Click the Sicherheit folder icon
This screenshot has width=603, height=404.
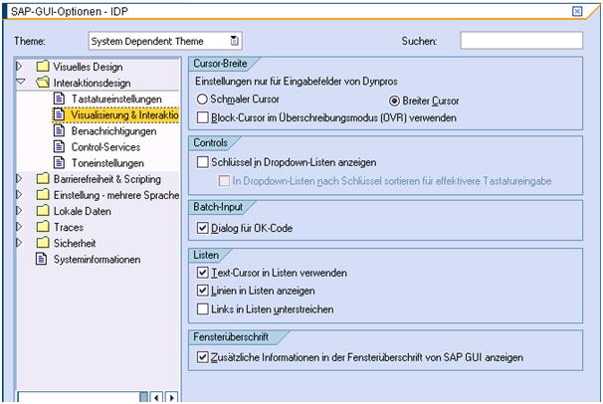click(x=42, y=243)
